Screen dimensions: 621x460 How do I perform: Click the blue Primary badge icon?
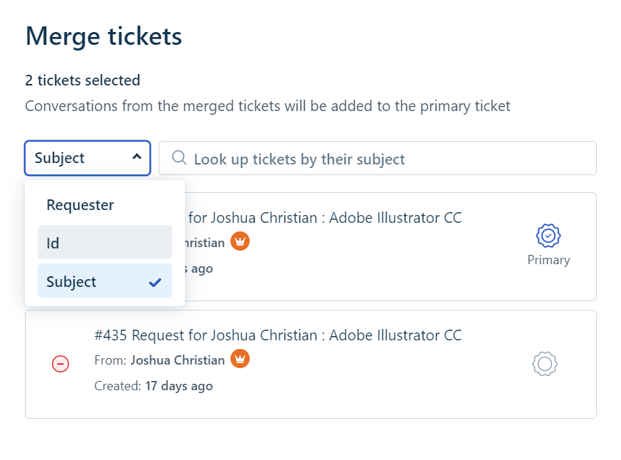(x=548, y=236)
